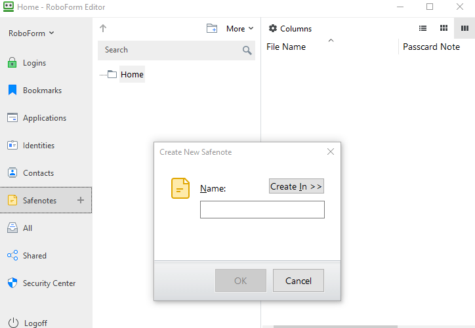This screenshot has height=328, width=475.
Task: Expand the Create In >> options
Action: click(297, 186)
